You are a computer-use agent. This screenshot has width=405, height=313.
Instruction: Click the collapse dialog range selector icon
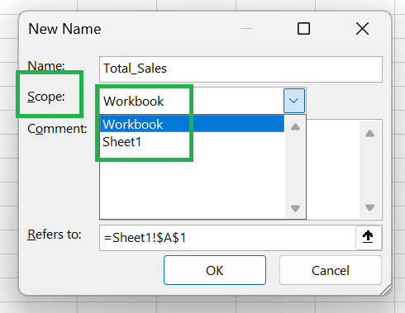(368, 237)
